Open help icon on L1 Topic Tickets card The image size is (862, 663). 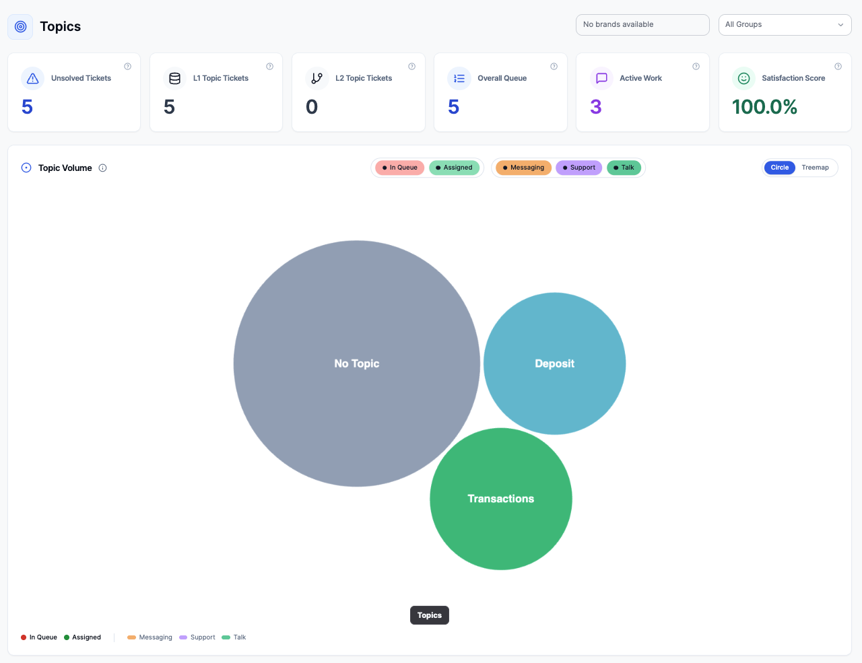[x=269, y=67]
